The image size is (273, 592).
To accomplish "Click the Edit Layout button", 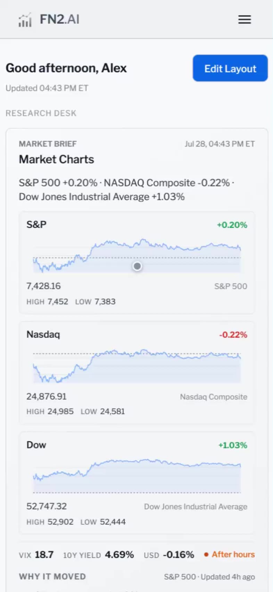I will [x=230, y=68].
